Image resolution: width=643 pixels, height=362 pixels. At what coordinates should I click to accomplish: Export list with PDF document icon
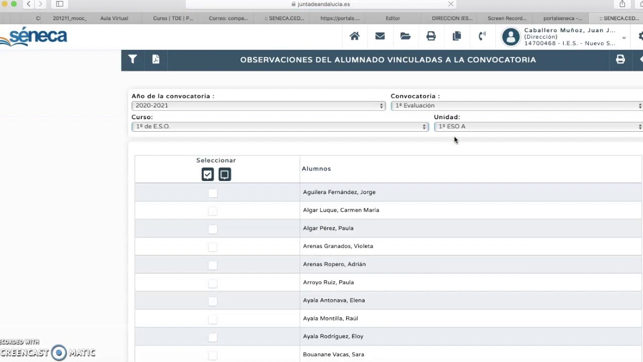pyautogui.click(x=156, y=59)
